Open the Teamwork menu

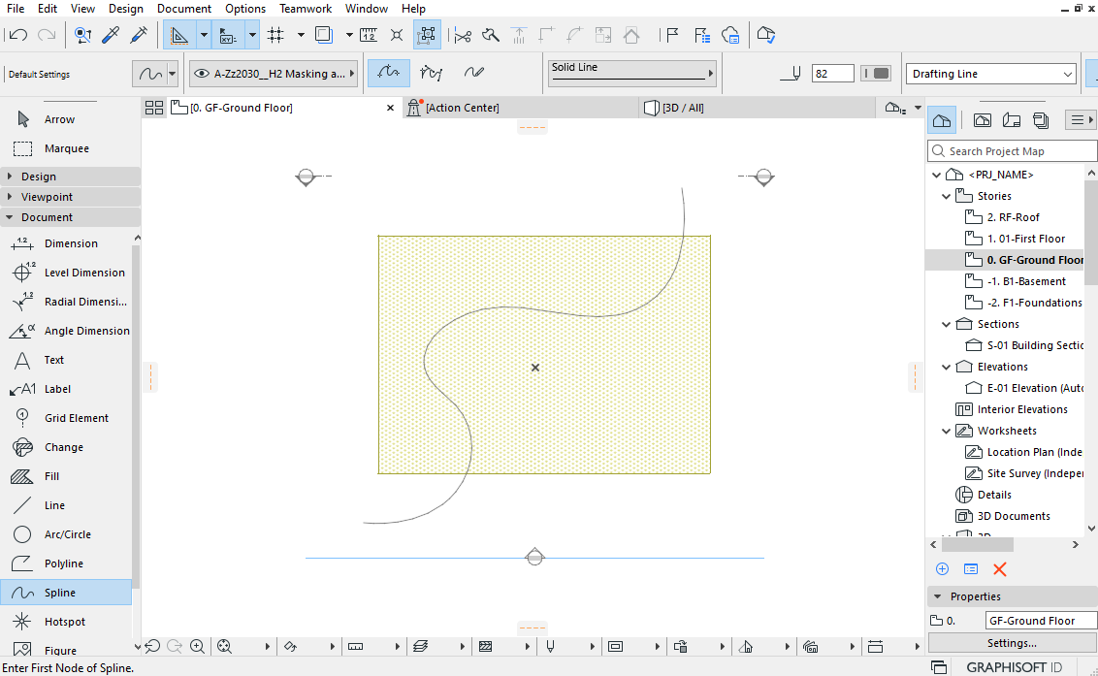(306, 9)
